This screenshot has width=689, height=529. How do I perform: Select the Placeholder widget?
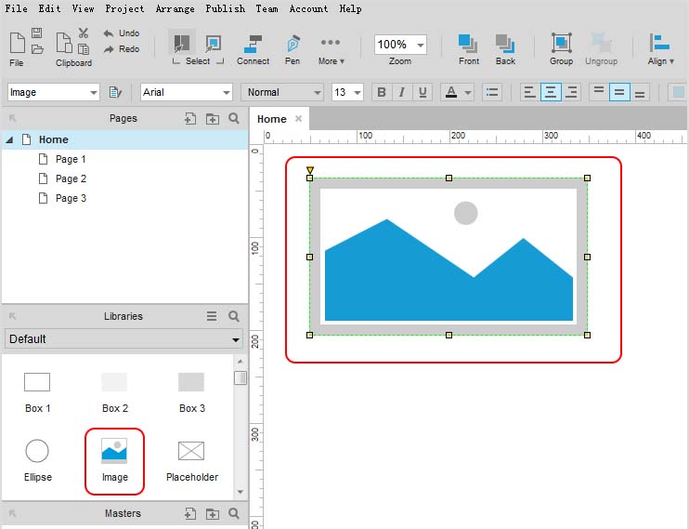click(x=192, y=461)
